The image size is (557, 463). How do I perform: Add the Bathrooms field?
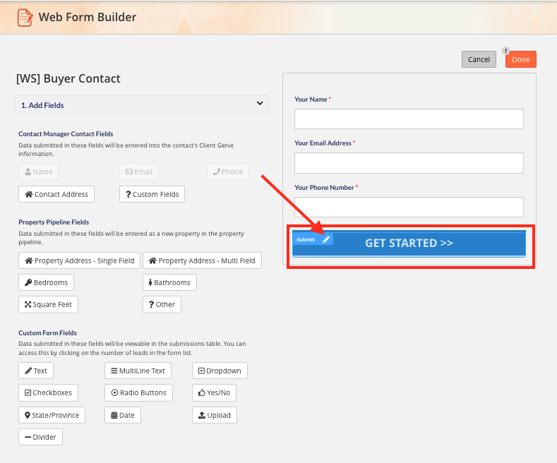[170, 282]
